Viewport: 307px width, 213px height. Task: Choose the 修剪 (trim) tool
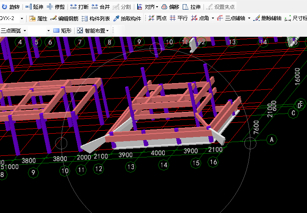pos(56,7)
